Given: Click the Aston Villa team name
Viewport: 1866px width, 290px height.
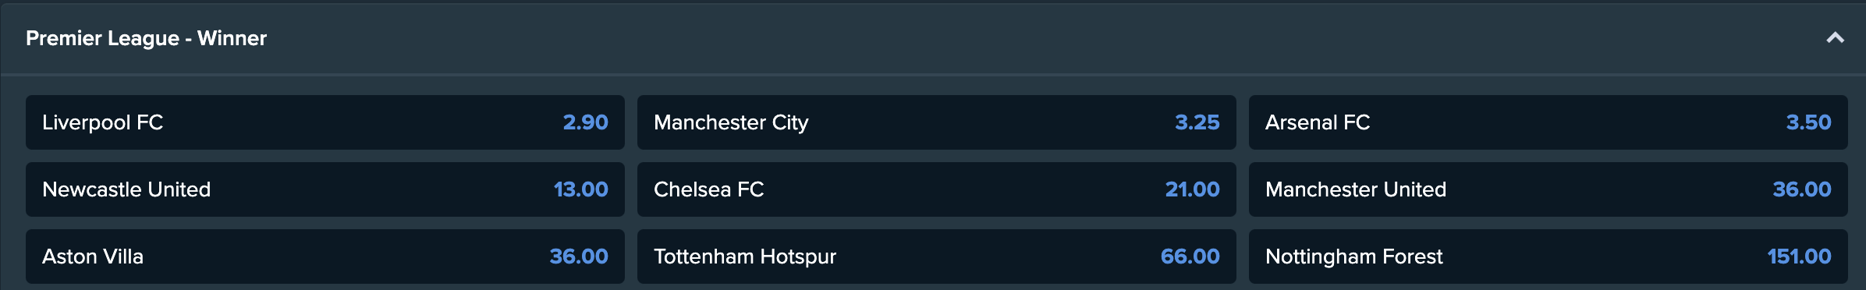Looking at the screenshot, I should [93, 256].
